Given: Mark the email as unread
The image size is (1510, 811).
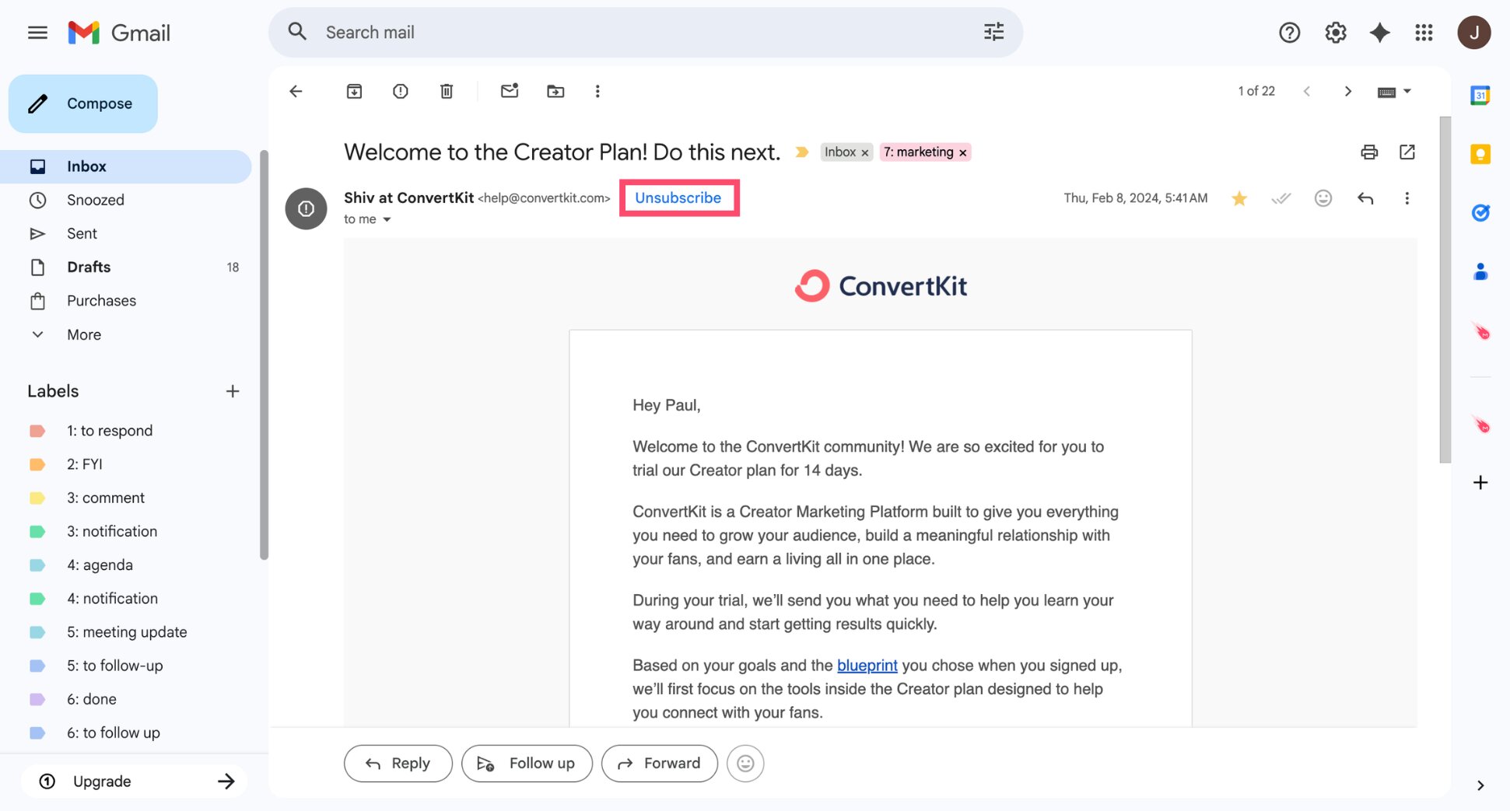Looking at the screenshot, I should pos(510,91).
